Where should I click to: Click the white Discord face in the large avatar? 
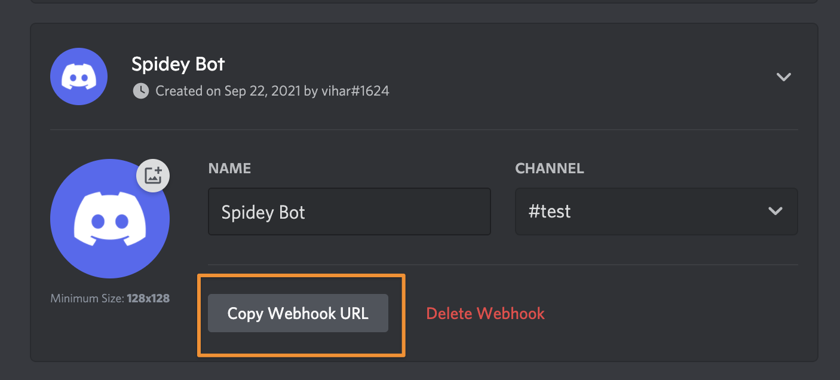[x=110, y=219]
